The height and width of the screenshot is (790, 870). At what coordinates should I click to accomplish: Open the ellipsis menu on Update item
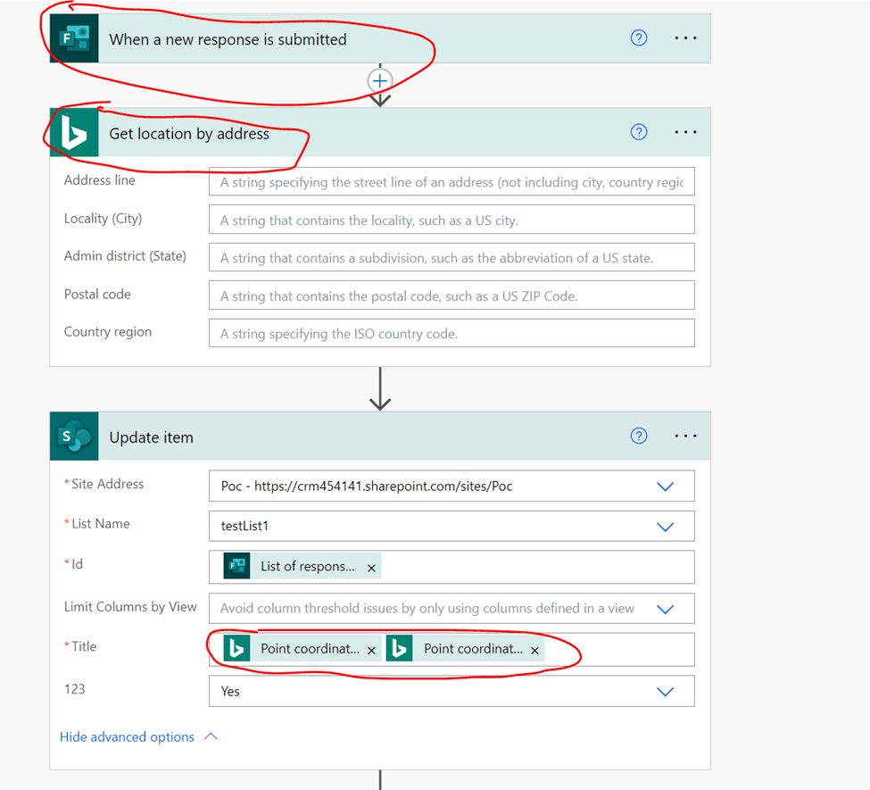point(685,436)
